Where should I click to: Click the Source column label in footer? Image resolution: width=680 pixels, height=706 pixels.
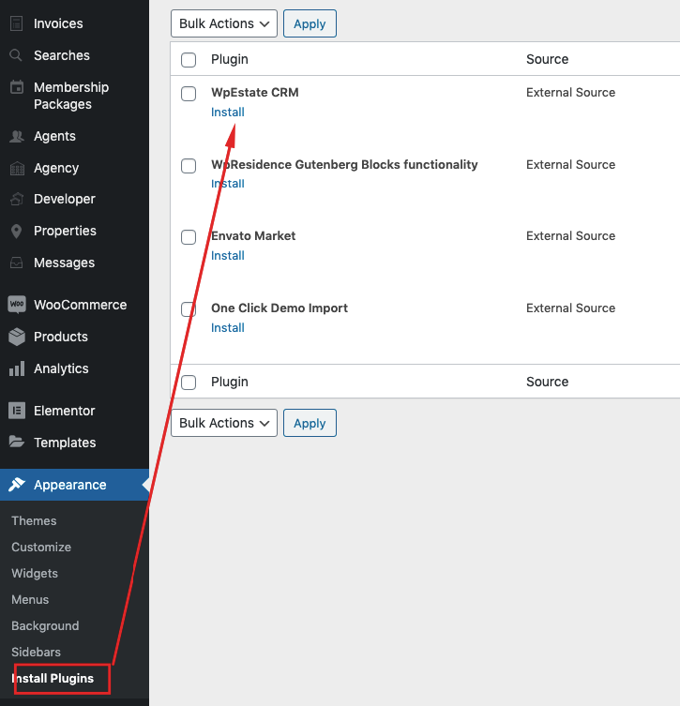pos(547,382)
